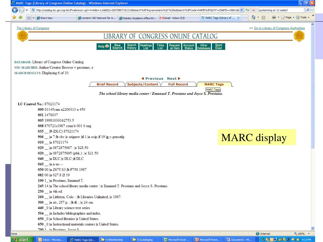Expand the command bar overflow chevron
The width and height of the screenshot is (323, 242).
313,15
